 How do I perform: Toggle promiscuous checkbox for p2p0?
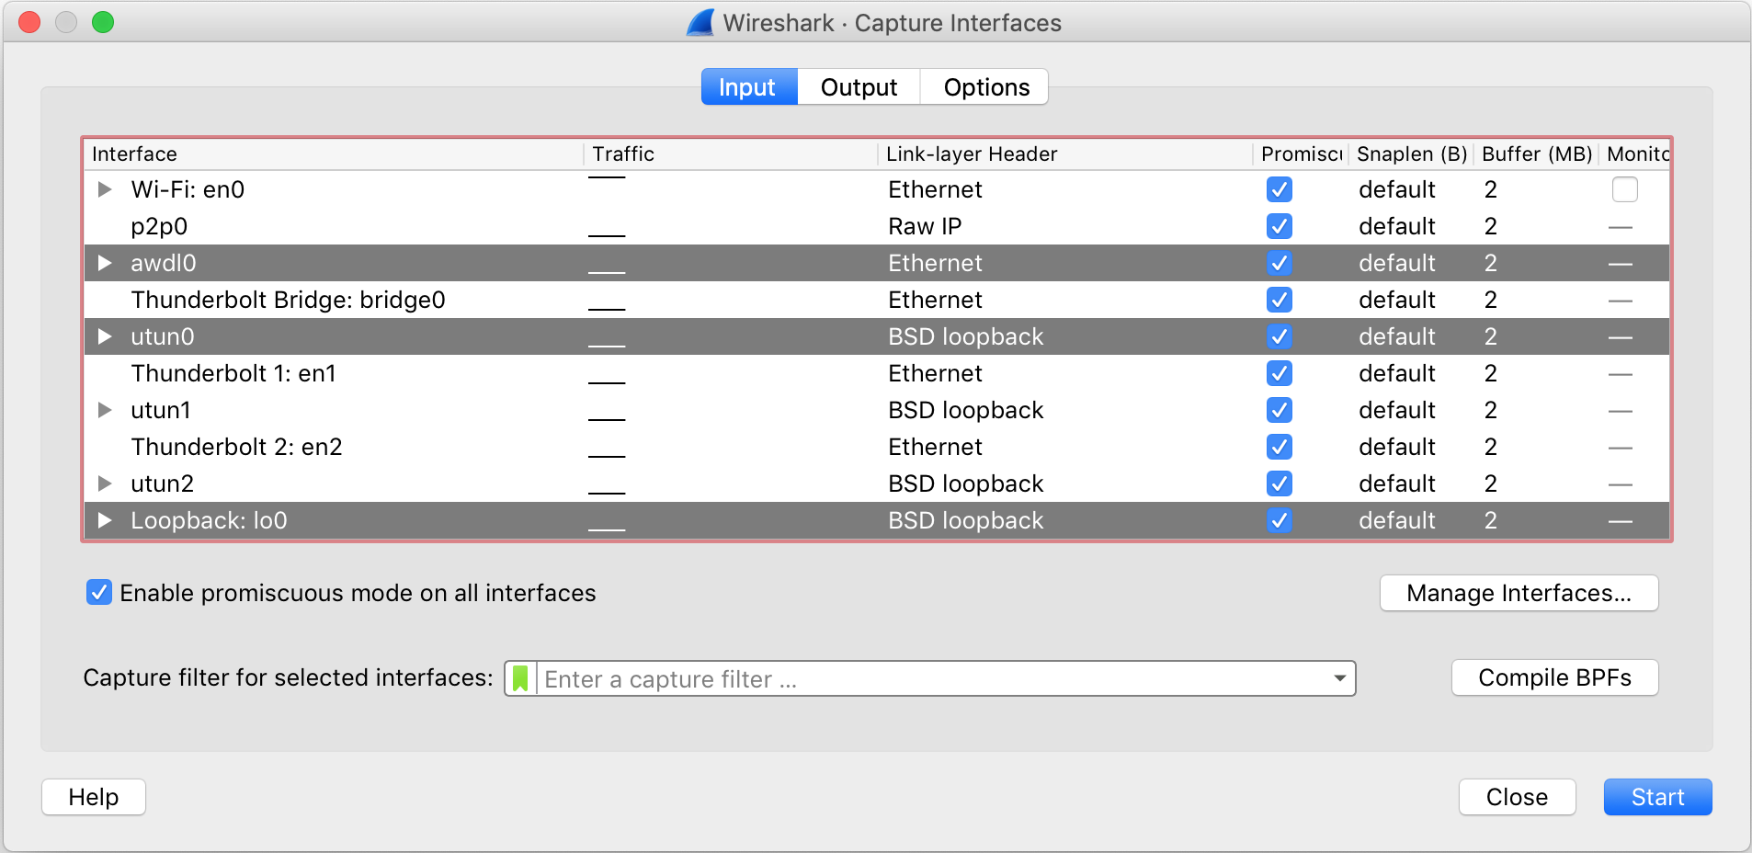click(x=1279, y=226)
